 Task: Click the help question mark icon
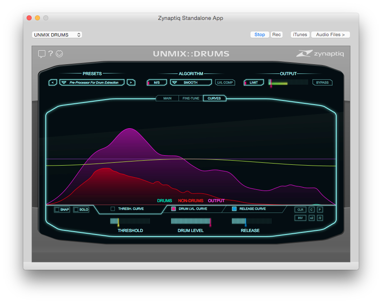(x=51, y=54)
